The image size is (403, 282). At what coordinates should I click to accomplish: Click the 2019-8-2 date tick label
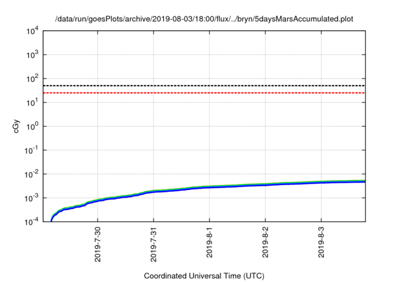pyautogui.click(x=265, y=242)
